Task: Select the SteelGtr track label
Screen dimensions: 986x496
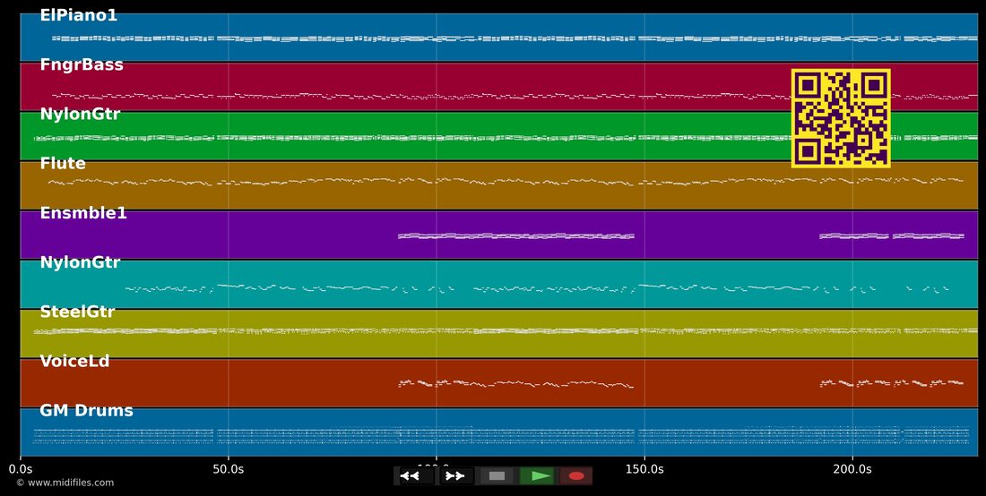Action: tap(77, 312)
